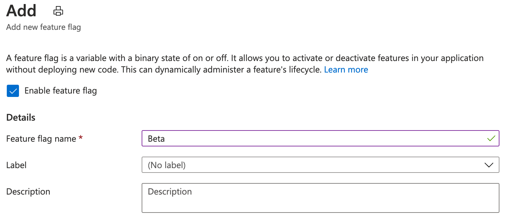
Task: Select the Details section header
Action: [x=20, y=117]
